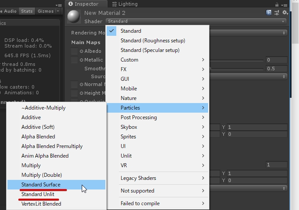The width and height of the screenshot is (299, 210).
Task: Open the secondary maps UV Set dropdown
Action: pyautogui.click(x=248, y=188)
